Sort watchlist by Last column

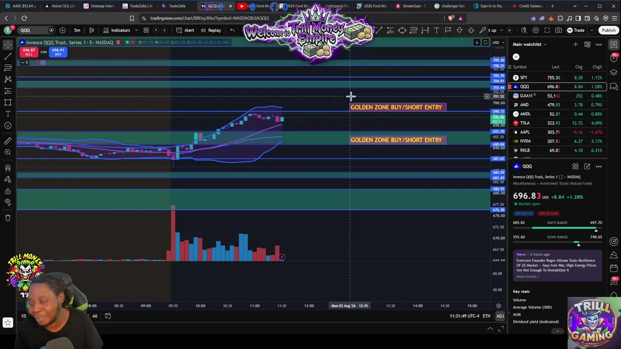pos(556,67)
